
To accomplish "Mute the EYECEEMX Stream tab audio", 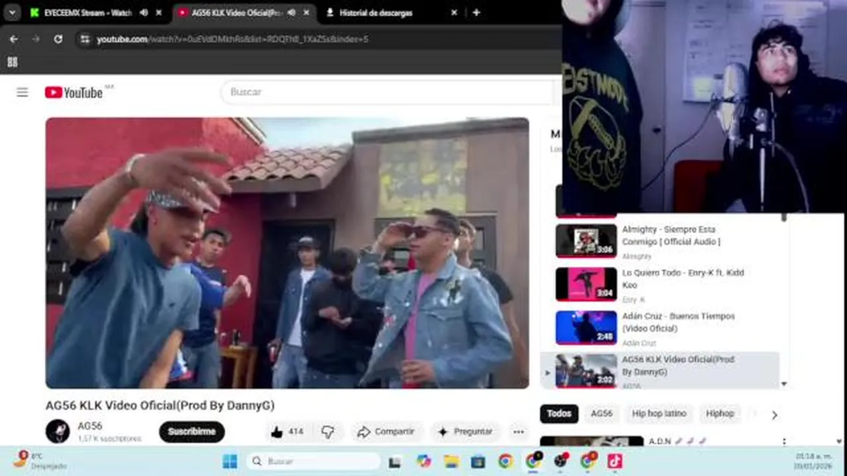I will tap(144, 13).
